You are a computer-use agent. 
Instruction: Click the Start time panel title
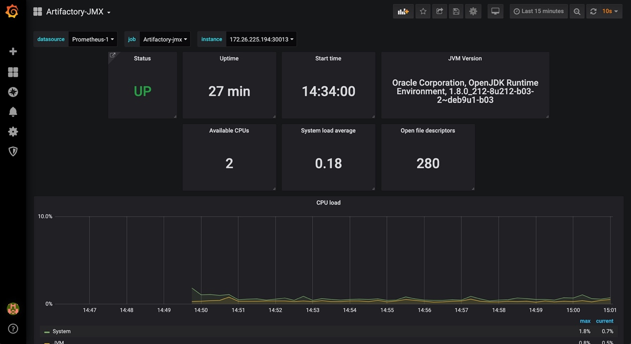[x=328, y=58]
